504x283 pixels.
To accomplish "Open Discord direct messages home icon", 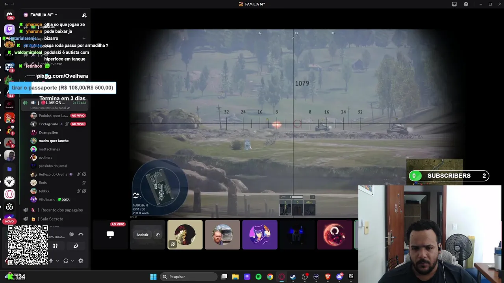I will tap(9, 15).
